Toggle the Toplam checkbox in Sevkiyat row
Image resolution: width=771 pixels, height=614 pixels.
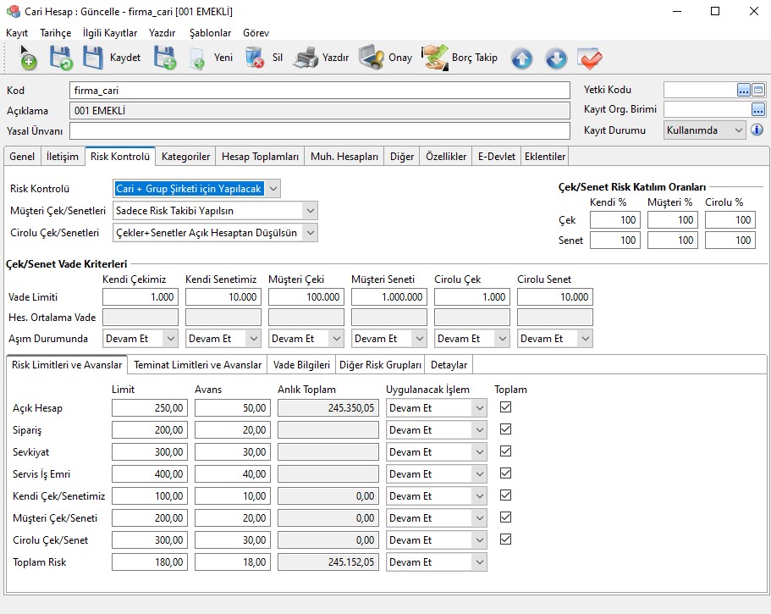(x=506, y=451)
